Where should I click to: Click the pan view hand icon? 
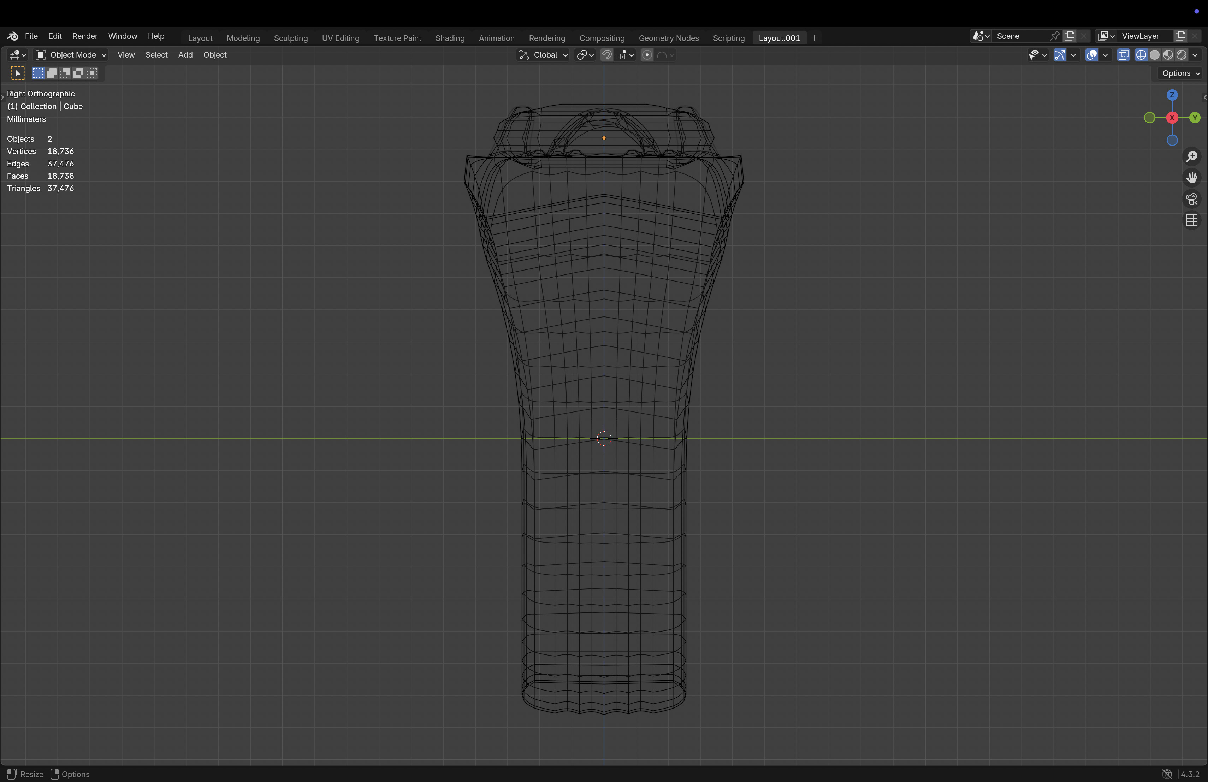tap(1192, 178)
